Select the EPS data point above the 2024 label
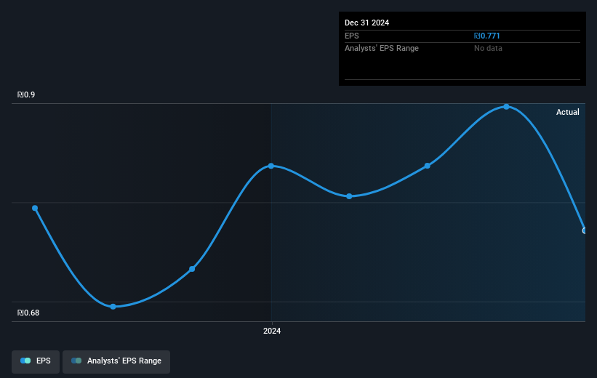 [x=271, y=166]
